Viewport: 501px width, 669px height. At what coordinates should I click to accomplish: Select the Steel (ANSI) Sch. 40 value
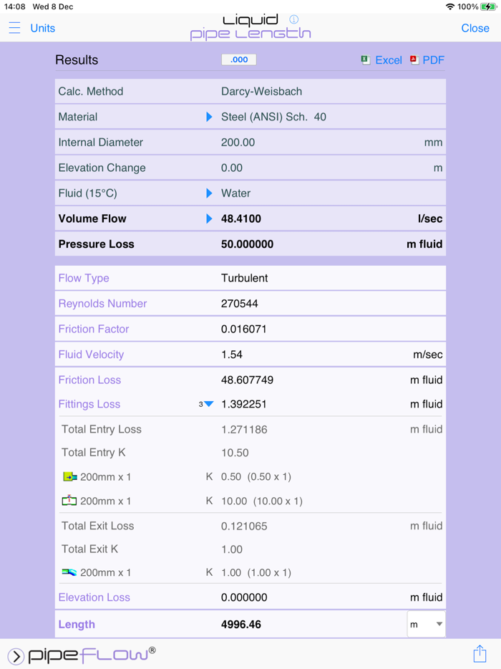coord(273,117)
